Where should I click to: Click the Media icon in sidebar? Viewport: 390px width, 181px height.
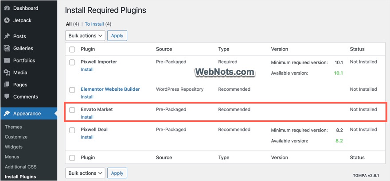(7, 73)
